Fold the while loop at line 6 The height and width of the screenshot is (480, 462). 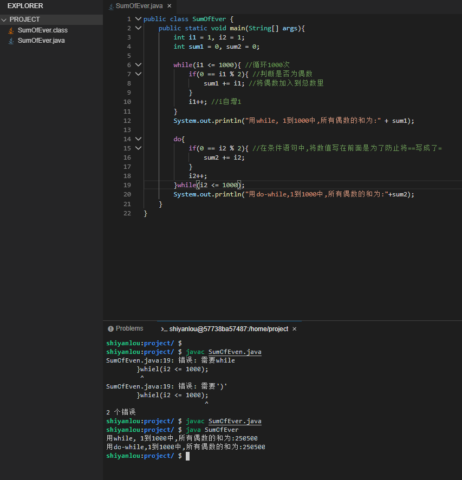point(138,65)
